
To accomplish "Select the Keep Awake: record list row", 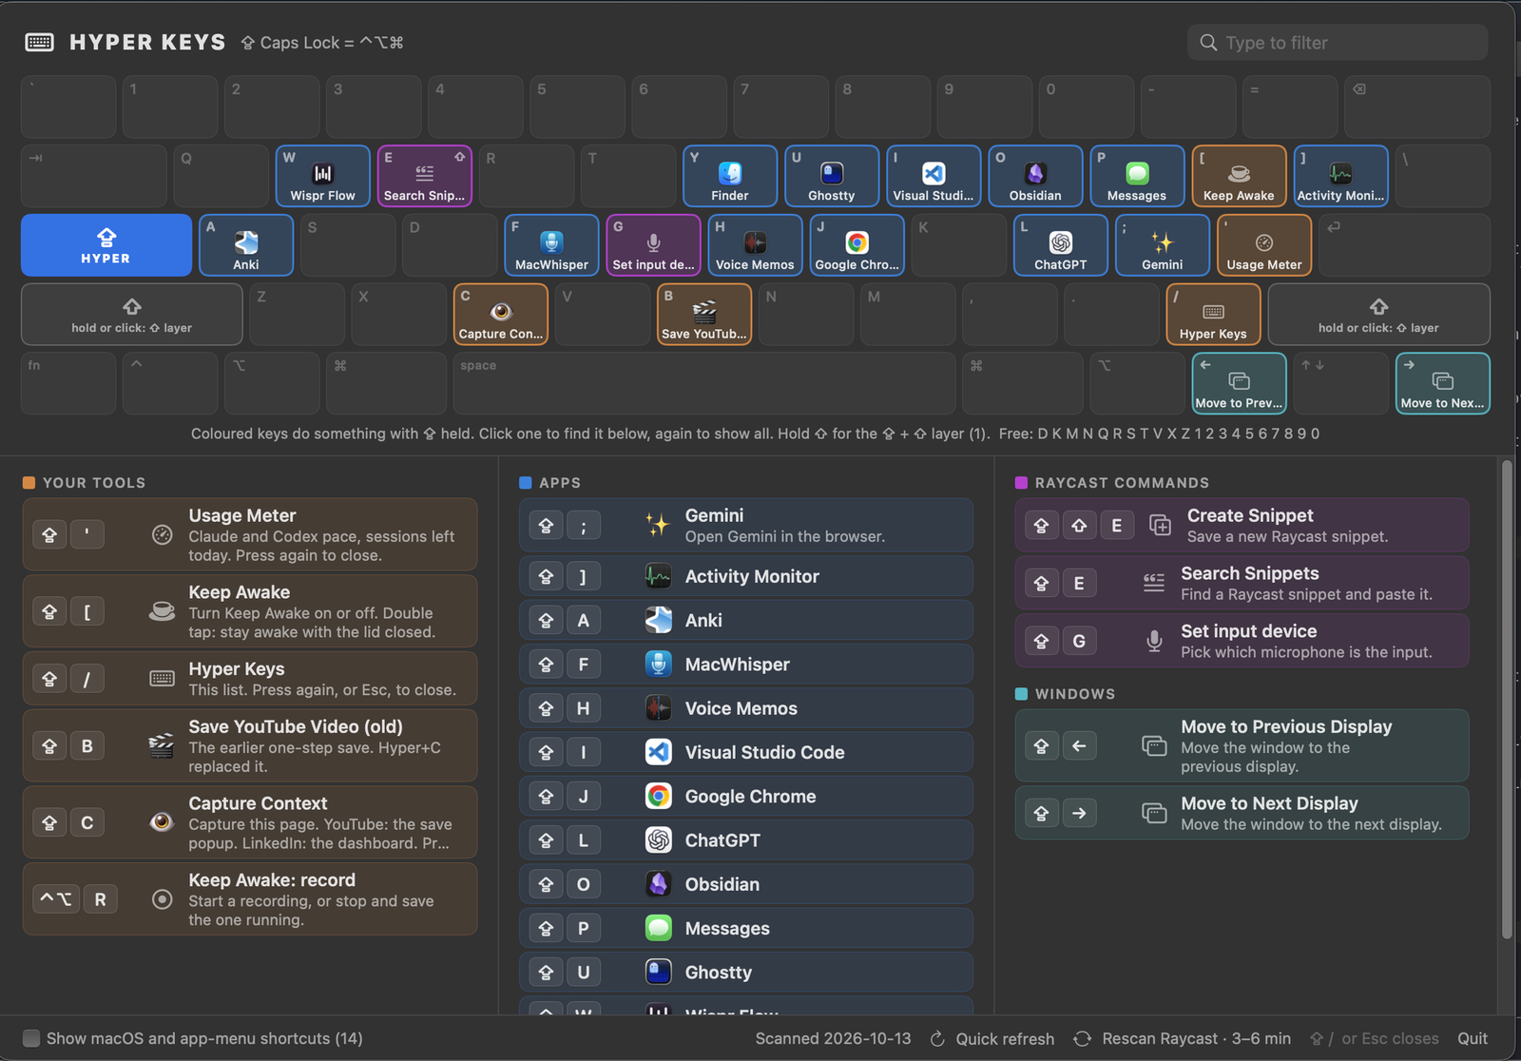I will click(250, 899).
